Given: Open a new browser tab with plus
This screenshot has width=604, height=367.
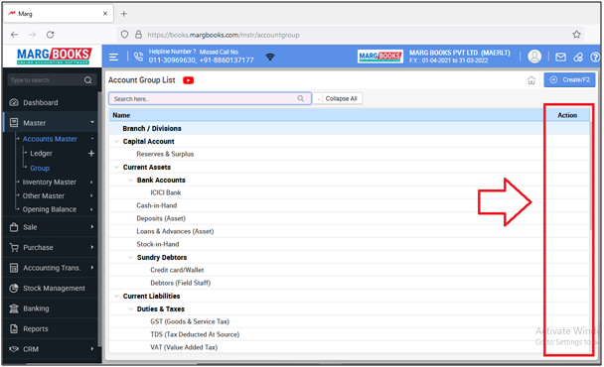Looking at the screenshot, I should pyautogui.click(x=123, y=14).
